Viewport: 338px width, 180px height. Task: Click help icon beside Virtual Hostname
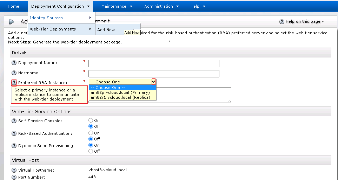[14, 170]
